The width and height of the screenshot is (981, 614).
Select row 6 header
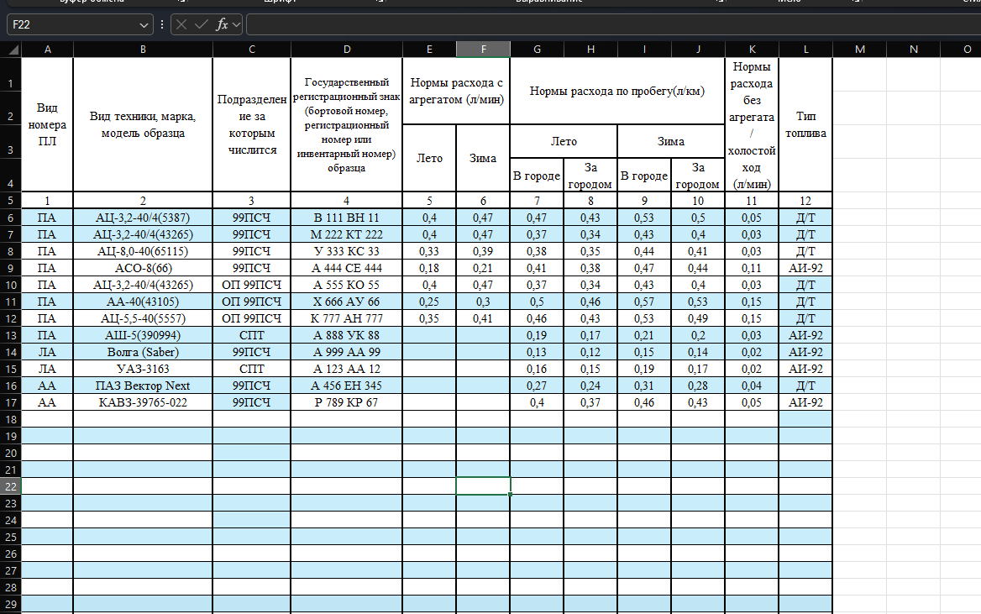tap(11, 218)
